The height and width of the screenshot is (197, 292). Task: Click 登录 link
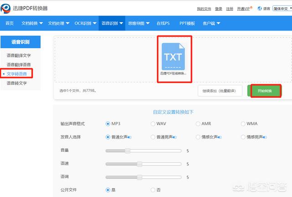219,9
